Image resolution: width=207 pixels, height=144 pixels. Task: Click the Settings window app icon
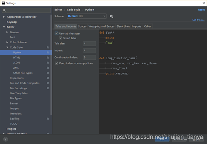pyautogui.click(x=3, y=3)
